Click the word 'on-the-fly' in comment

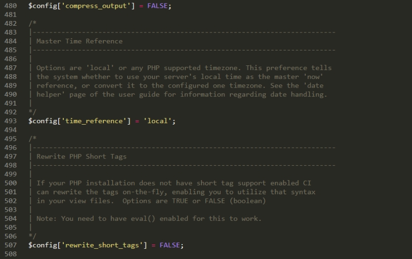coord(144,192)
